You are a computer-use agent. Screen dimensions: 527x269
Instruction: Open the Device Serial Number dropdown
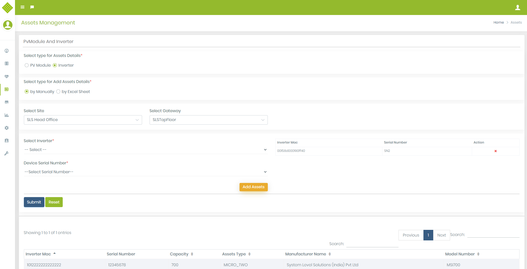[x=145, y=172]
